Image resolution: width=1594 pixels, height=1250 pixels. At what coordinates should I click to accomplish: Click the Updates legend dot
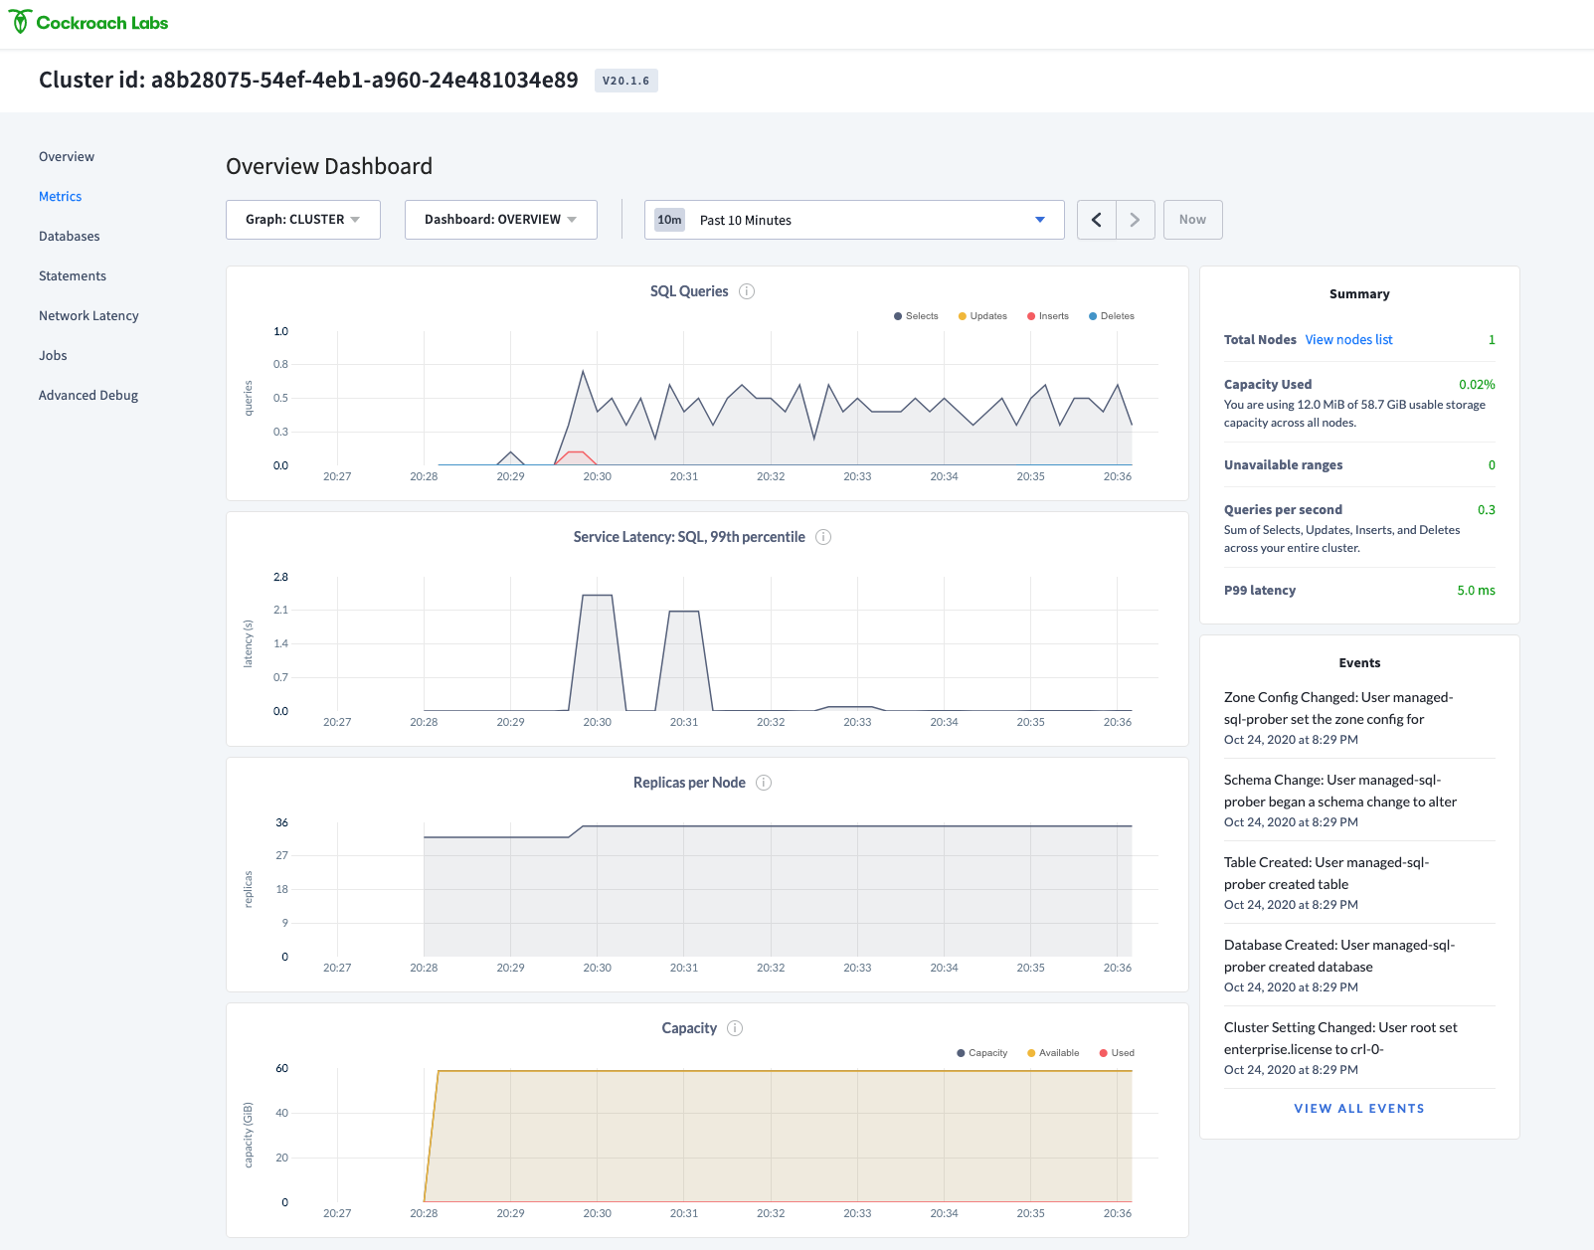tap(963, 316)
